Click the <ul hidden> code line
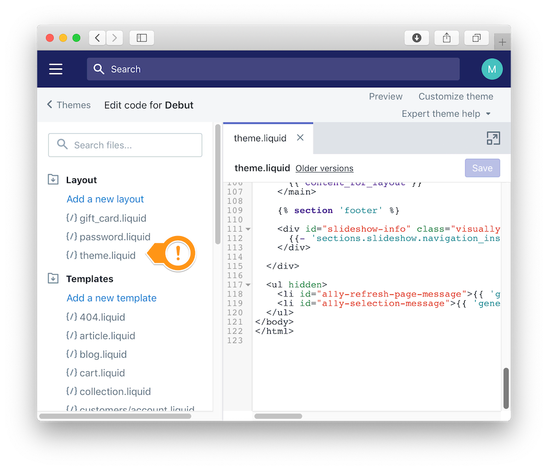This screenshot has width=548, height=470. click(296, 285)
